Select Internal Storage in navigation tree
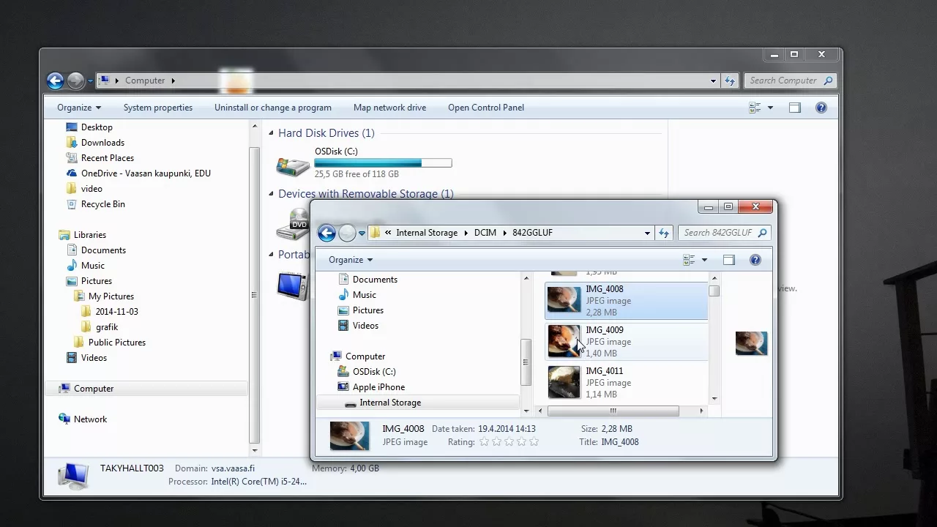The width and height of the screenshot is (937, 527). point(390,403)
